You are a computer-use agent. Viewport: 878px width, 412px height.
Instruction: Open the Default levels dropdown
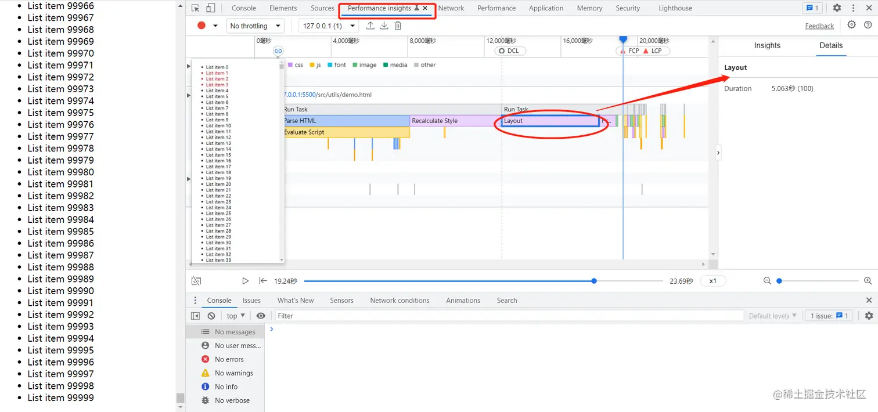[772, 316]
